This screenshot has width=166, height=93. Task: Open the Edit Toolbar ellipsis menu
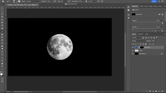2,69
